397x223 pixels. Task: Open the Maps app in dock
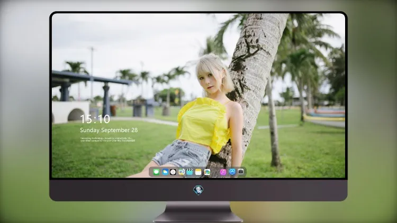click(x=181, y=172)
